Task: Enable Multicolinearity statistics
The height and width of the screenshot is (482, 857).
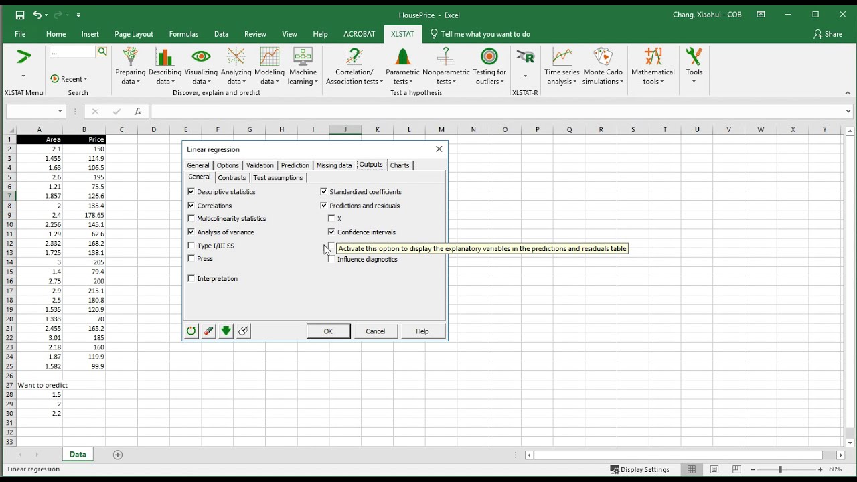Action: [x=191, y=218]
